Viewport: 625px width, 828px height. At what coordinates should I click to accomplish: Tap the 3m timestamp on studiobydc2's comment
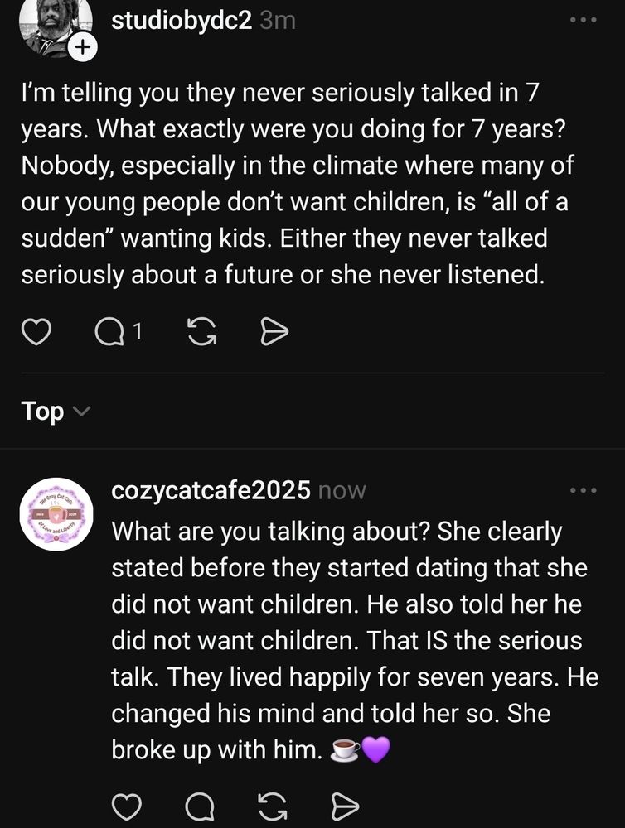(x=277, y=21)
